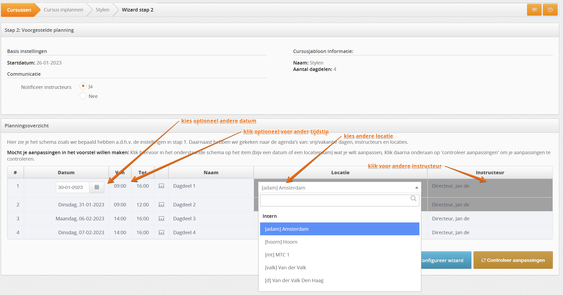563x295 pixels.
Task: Click the calendar icon beside date 30-01-2023
Action: pos(97,187)
